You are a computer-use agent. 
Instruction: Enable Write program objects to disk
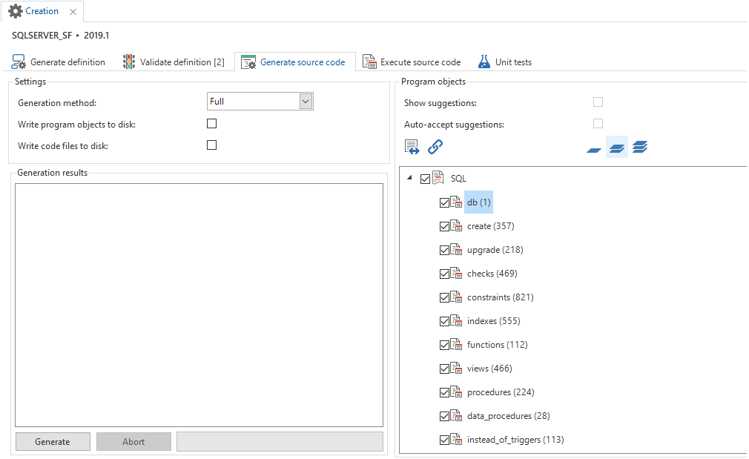point(212,124)
